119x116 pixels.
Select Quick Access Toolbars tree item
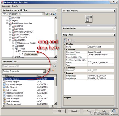coord(27,43)
